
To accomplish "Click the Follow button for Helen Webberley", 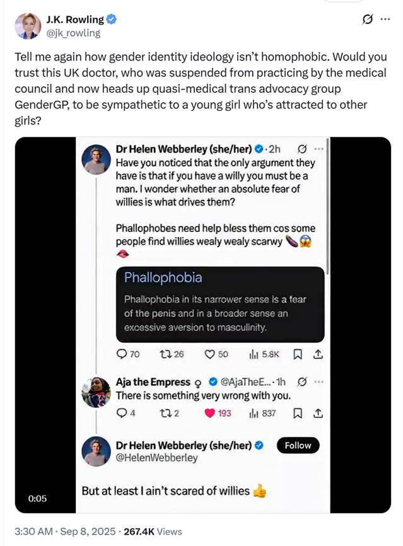I will [x=298, y=445].
